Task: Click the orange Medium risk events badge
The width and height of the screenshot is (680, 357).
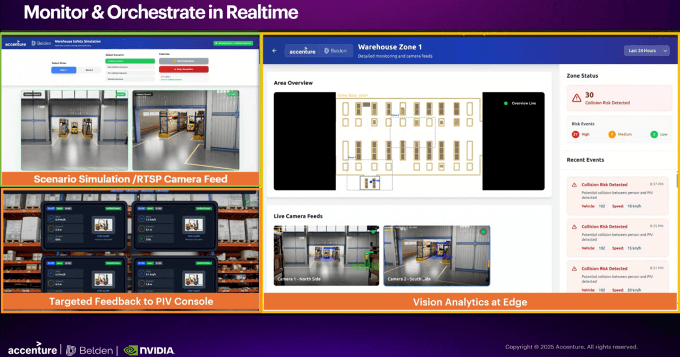Action: (x=611, y=134)
